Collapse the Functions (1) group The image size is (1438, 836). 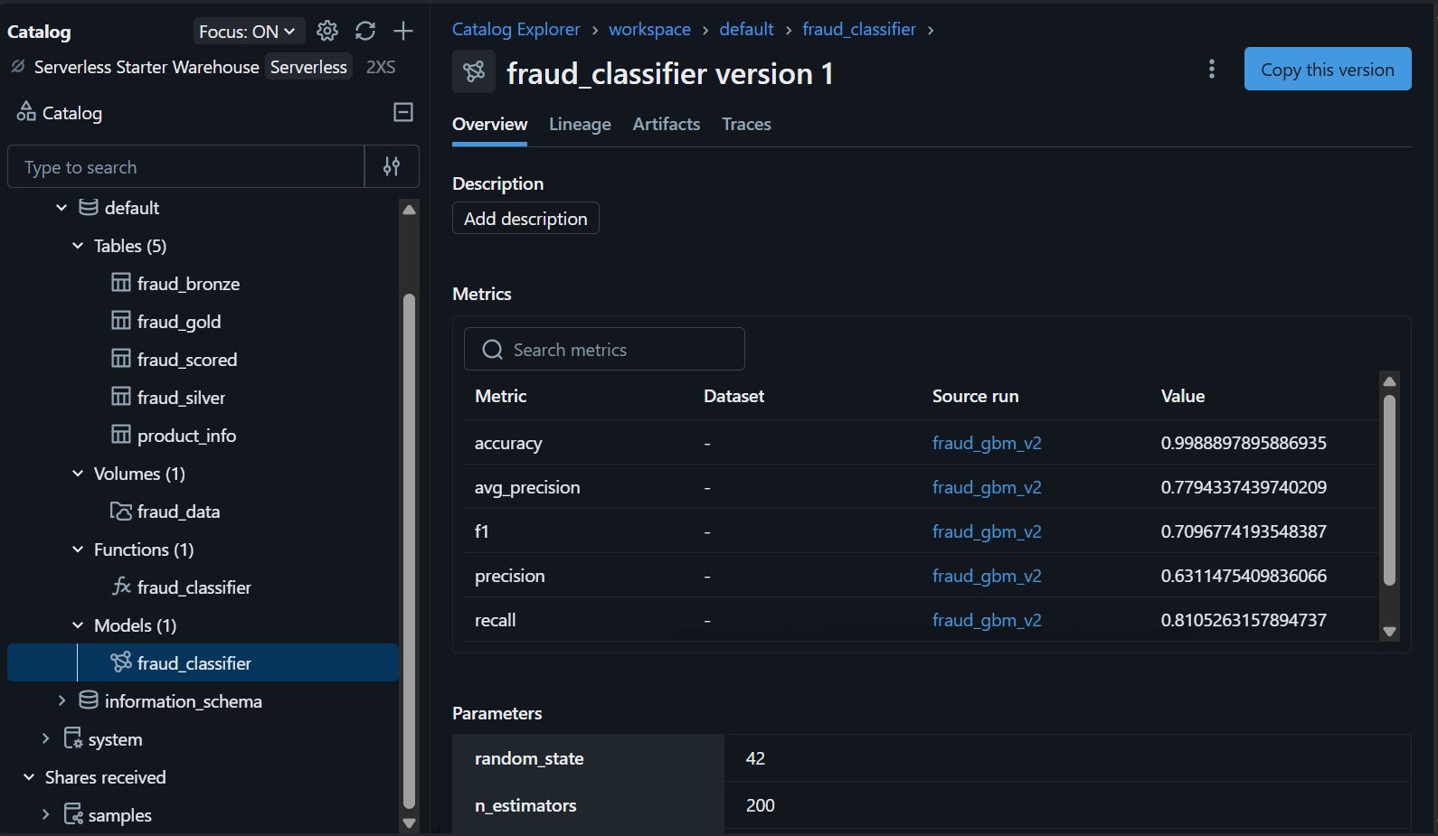click(x=78, y=549)
